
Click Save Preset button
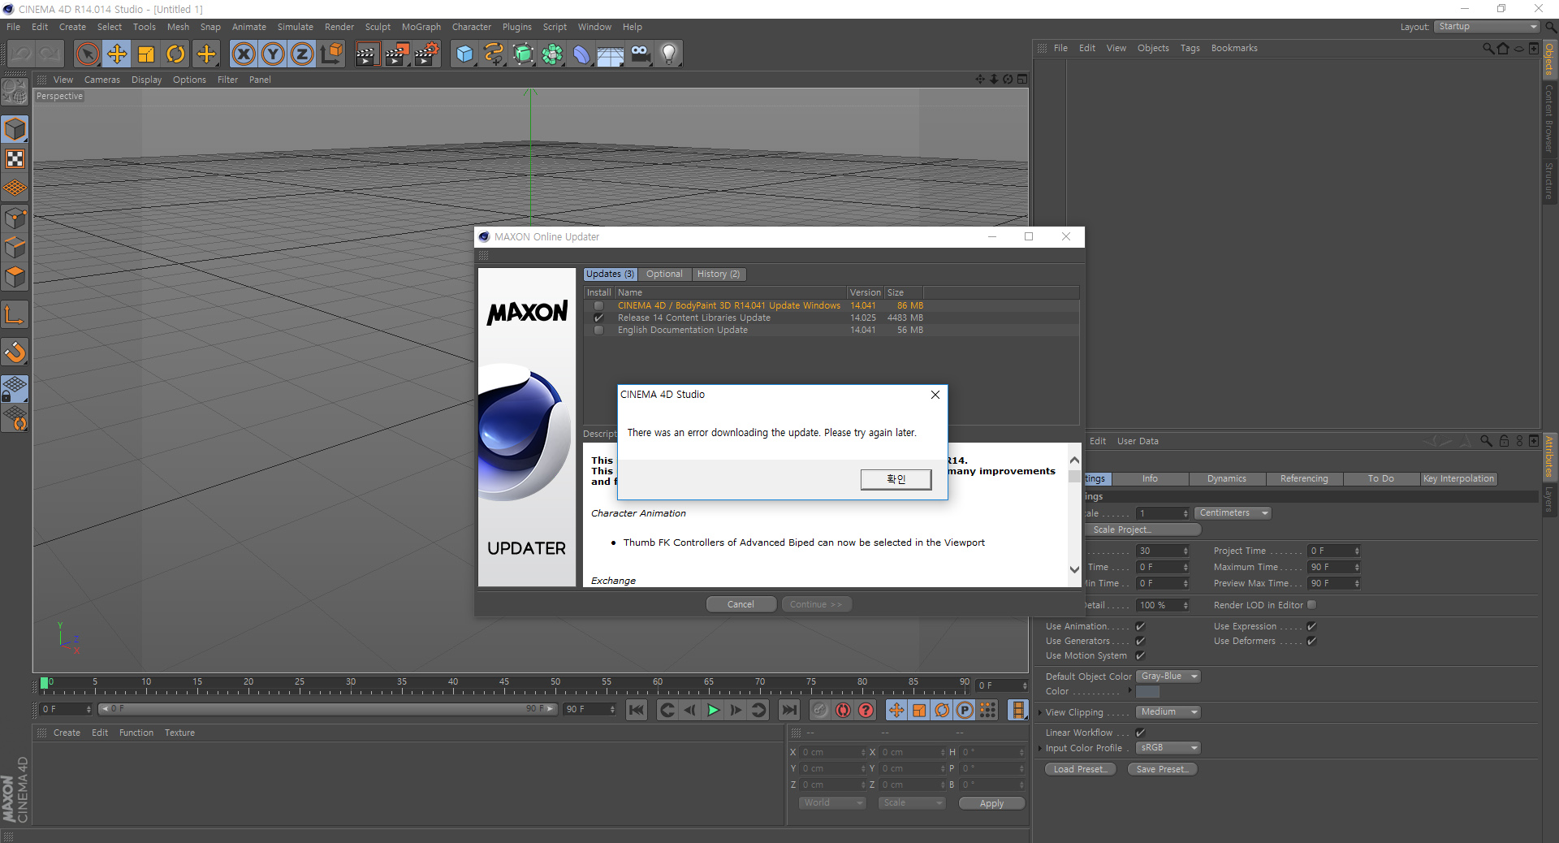tap(1163, 769)
